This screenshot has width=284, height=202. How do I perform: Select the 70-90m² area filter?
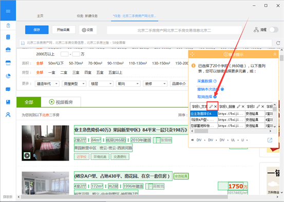click(96, 63)
